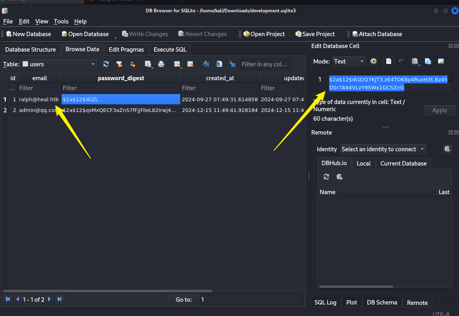Open the Table users dropdown
This screenshot has width=459, height=316.
[x=59, y=64]
